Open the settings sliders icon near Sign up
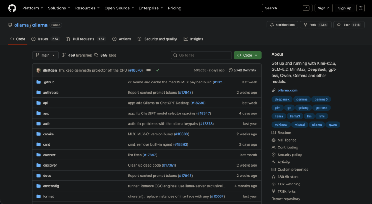 (x=360, y=8)
